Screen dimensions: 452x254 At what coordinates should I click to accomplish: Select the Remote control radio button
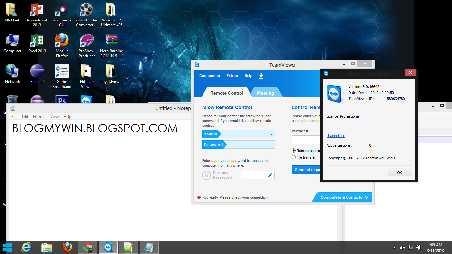click(x=294, y=150)
